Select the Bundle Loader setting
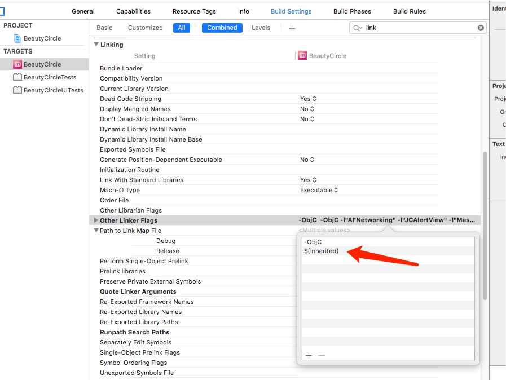The height and width of the screenshot is (380, 506). click(x=121, y=68)
